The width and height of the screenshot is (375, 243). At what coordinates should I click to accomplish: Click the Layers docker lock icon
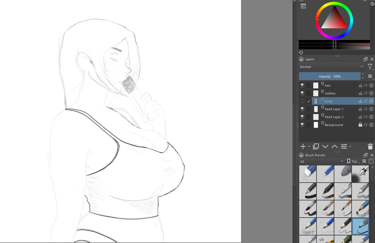301,59
